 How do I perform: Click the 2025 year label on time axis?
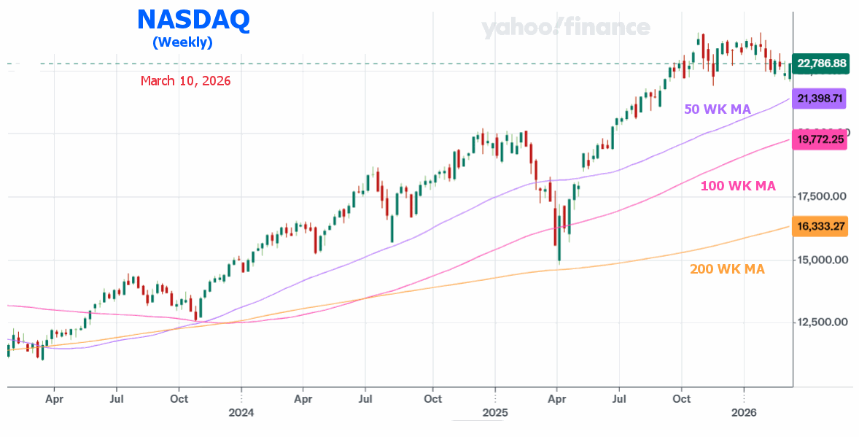[494, 414]
